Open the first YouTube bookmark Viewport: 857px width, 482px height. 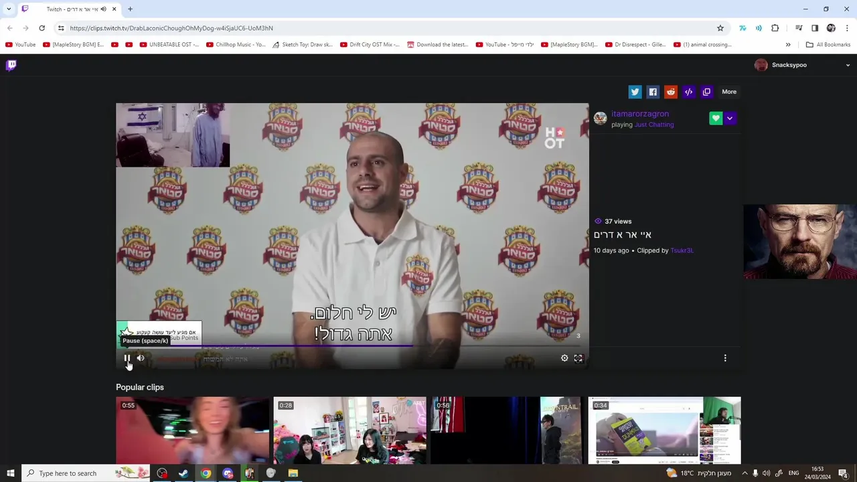[x=21, y=45]
